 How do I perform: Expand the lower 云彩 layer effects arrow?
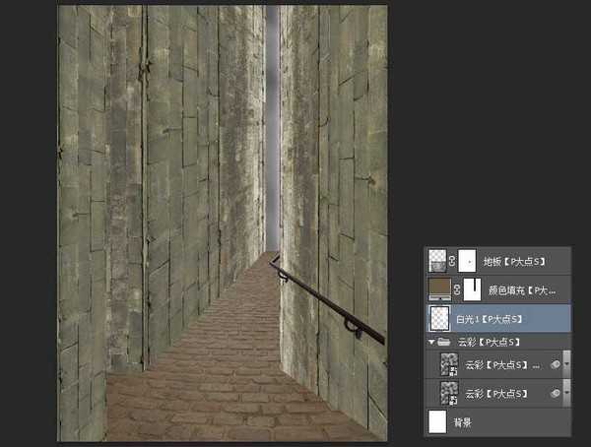565,394
